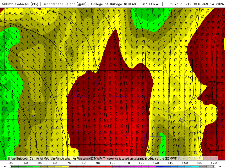The height and width of the screenshot is (168, 225).
Task: Click the 30 value on the color scale
Action: click(11, 163)
